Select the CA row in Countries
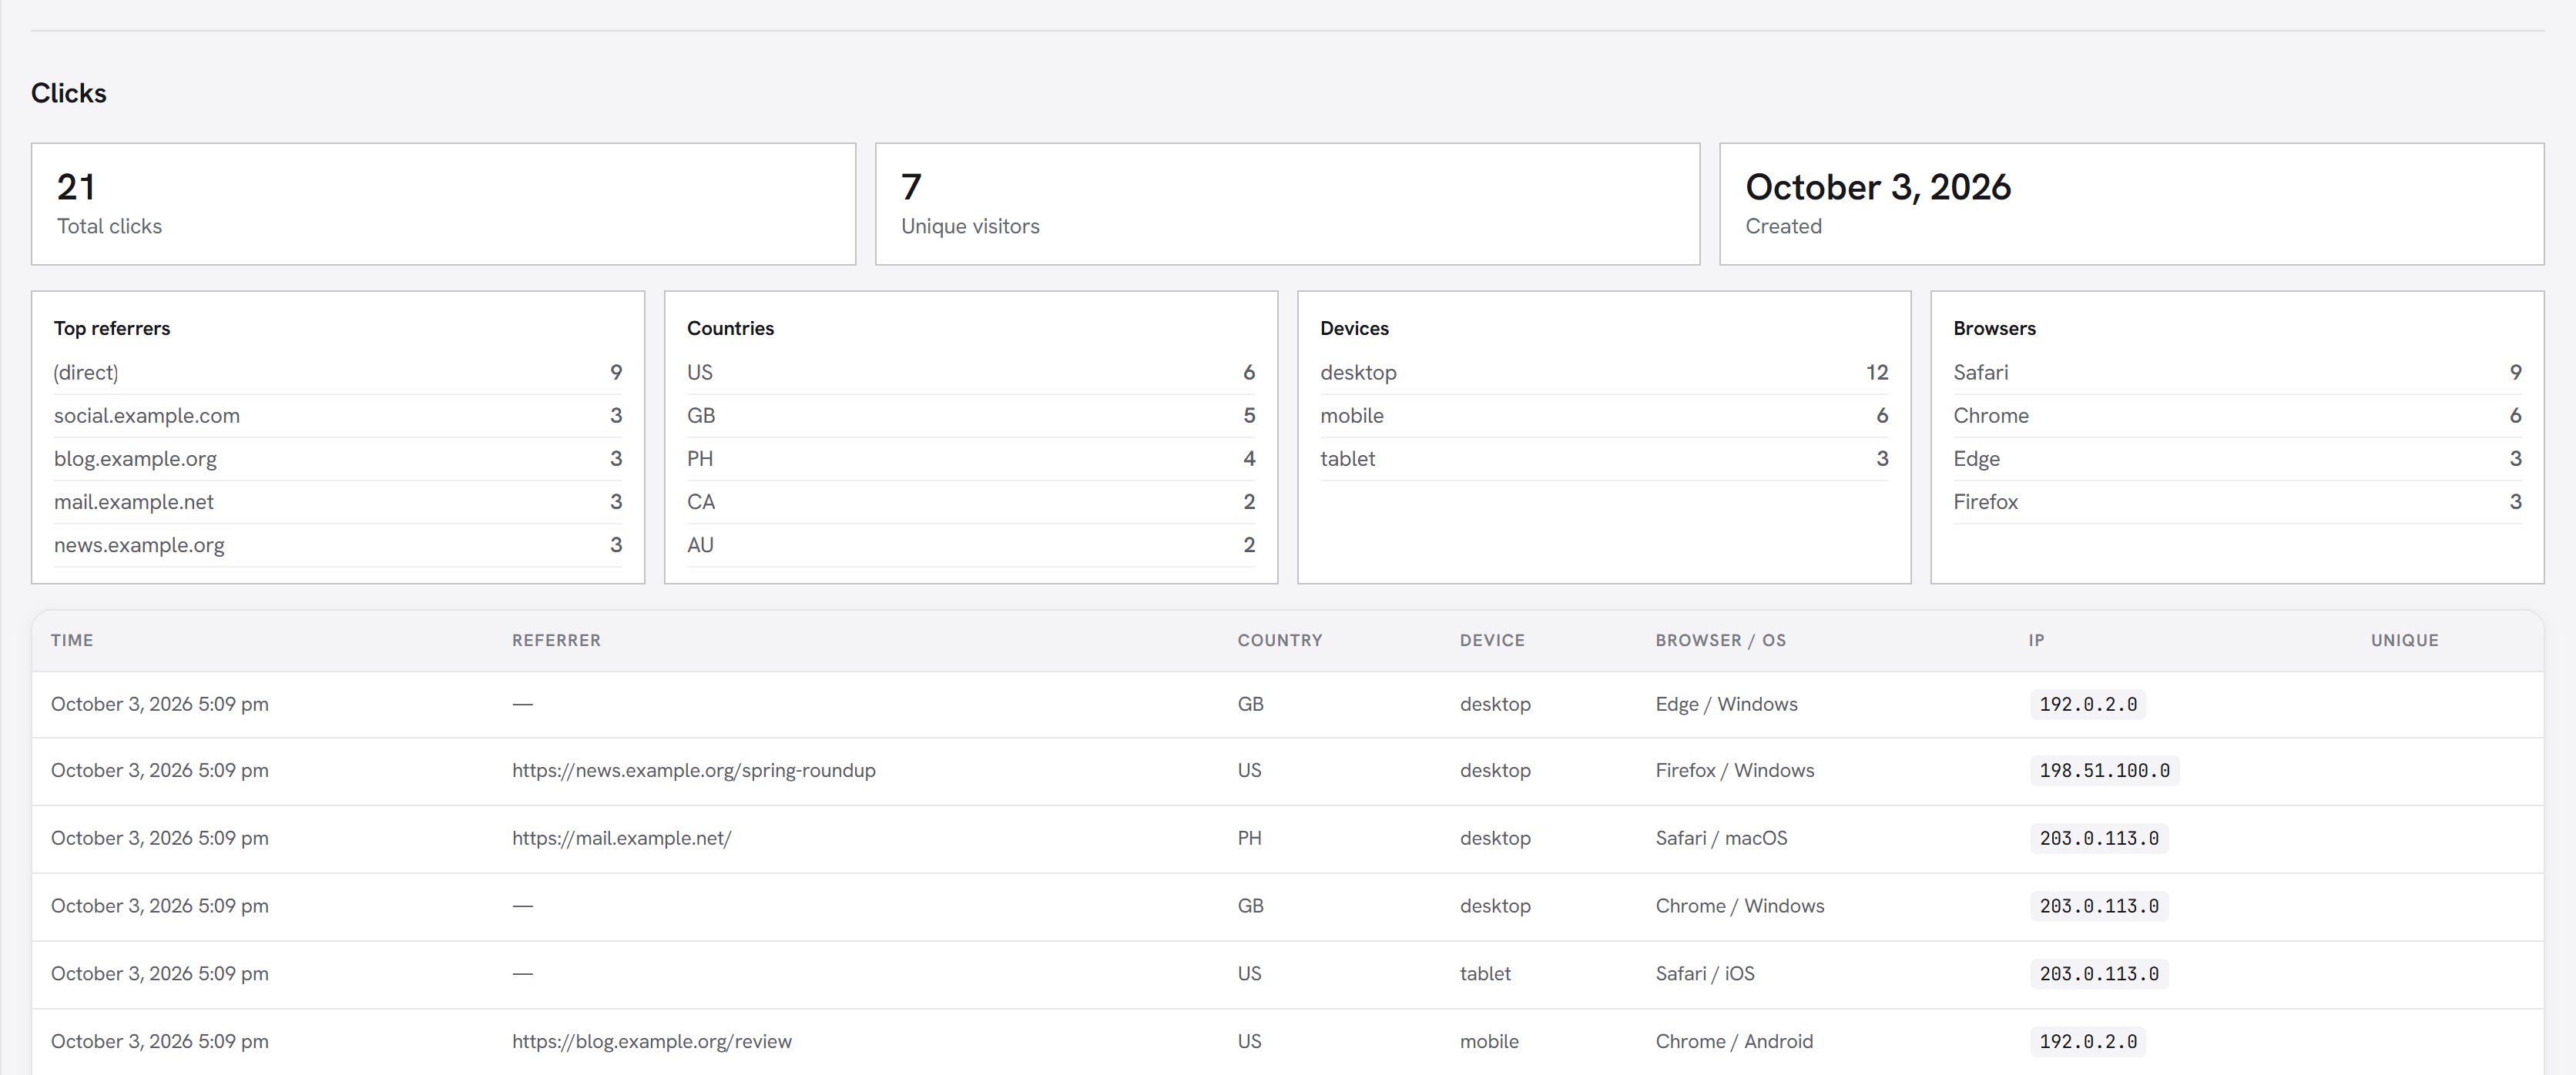Screen dimensions: 2576x1075 [971, 501]
